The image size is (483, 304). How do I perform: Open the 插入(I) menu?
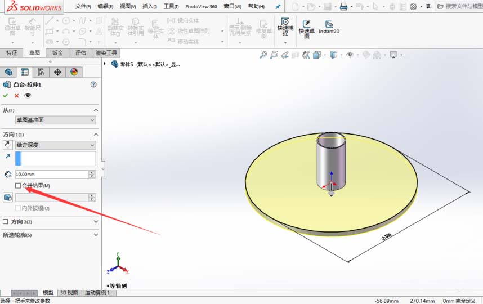click(149, 6)
